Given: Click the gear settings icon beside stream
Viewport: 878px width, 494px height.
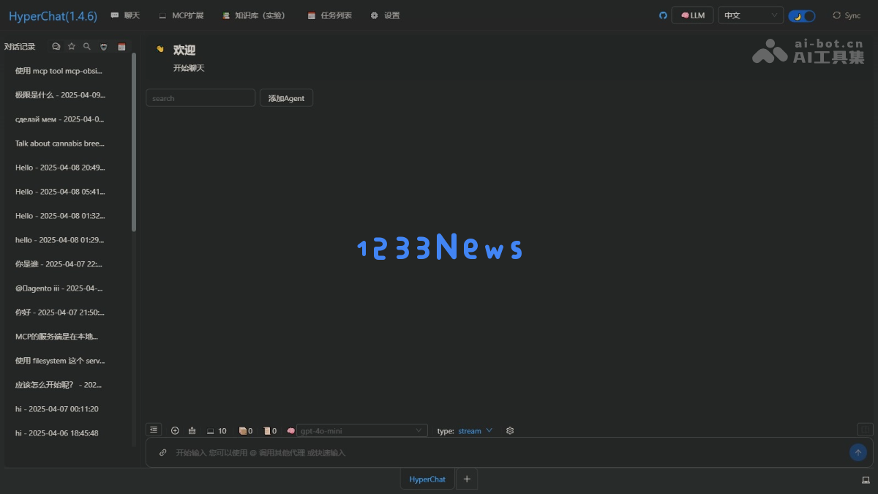Looking at the screenshot, I should (510, 430).
